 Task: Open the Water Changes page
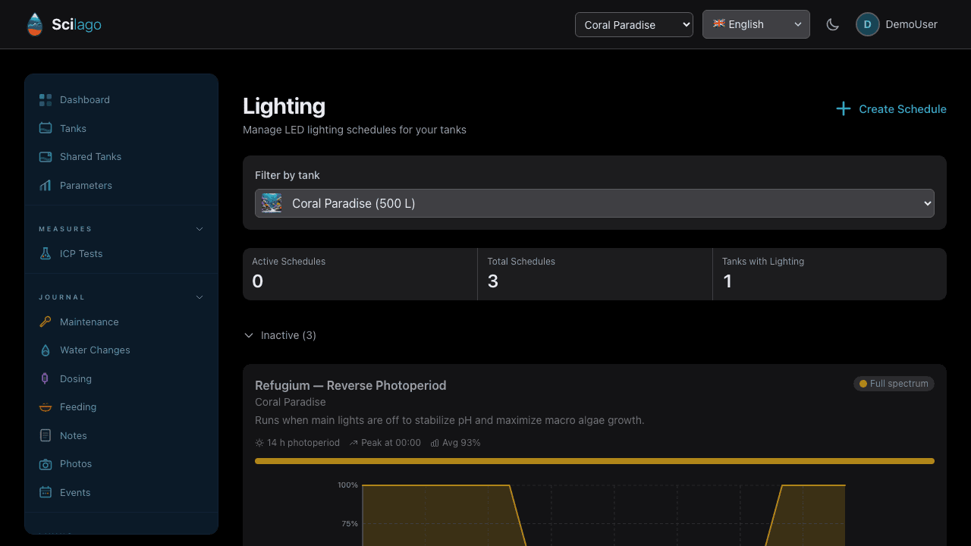point(121,350)
